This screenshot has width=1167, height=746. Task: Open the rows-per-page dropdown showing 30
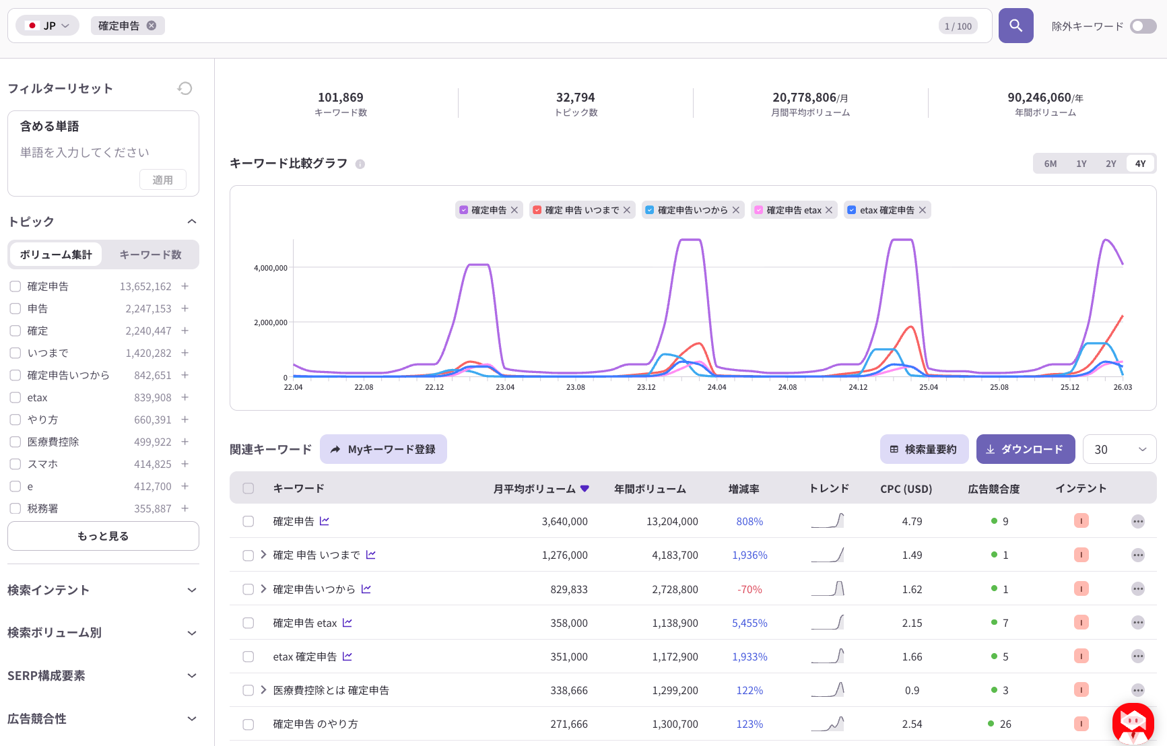tap(1119, 450)
